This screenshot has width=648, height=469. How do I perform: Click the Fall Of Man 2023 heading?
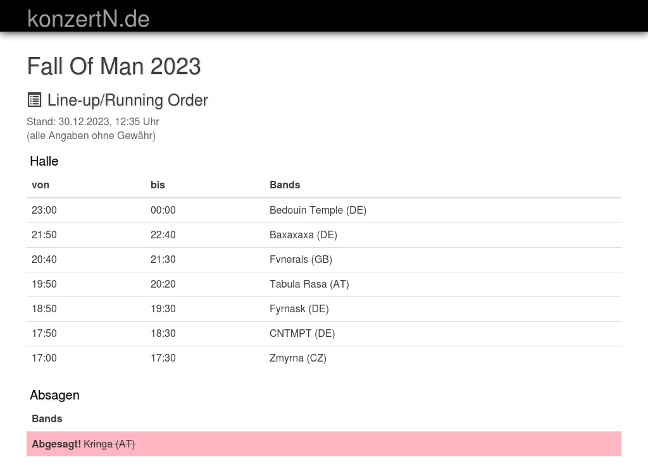point(114,66)
